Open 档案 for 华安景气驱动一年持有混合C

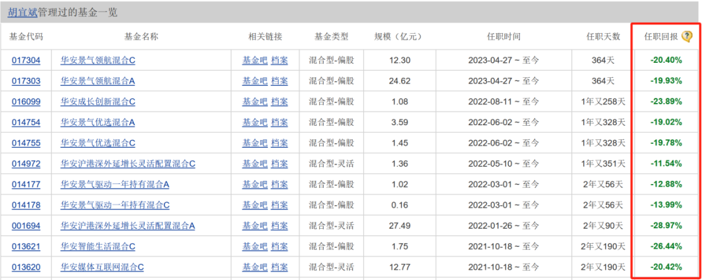279,205
